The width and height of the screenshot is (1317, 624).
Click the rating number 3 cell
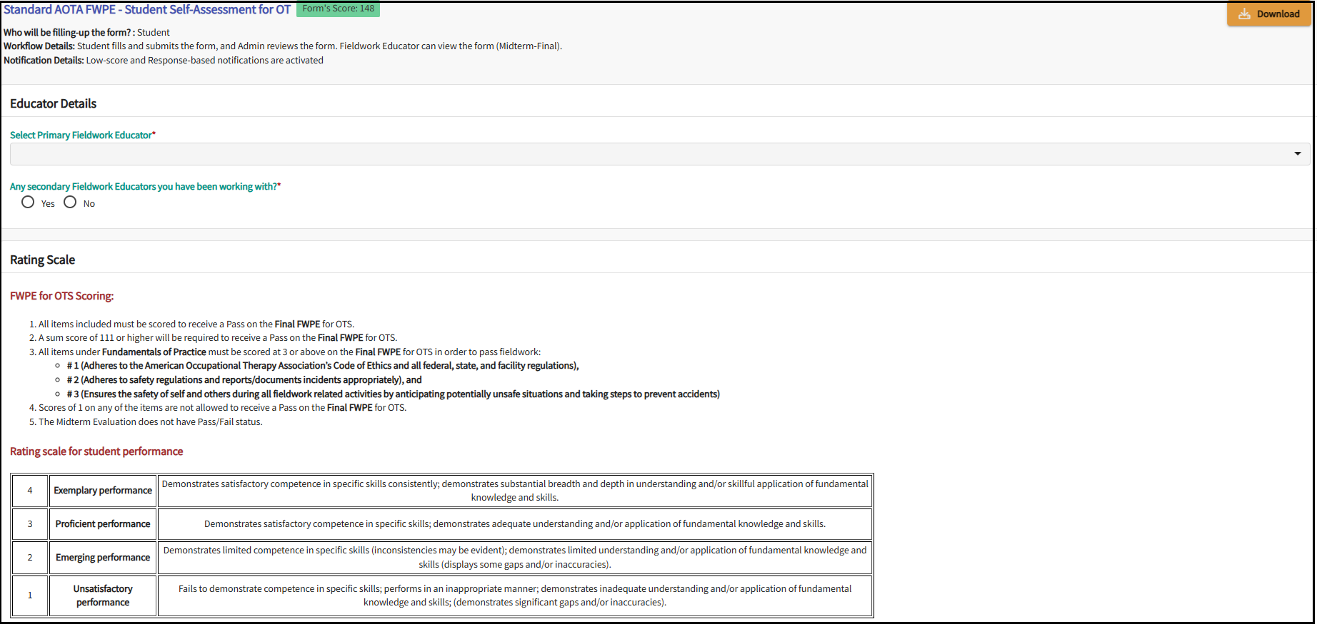[30, 524]
